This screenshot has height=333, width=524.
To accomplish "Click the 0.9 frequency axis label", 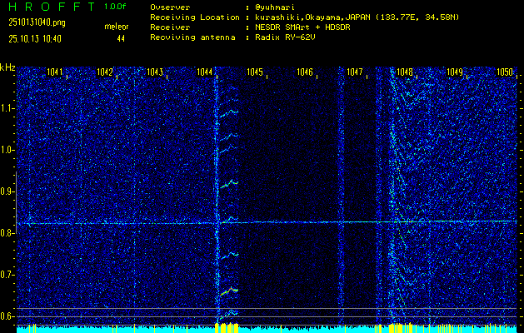I will pyautogui.click(x=6, y=191).
